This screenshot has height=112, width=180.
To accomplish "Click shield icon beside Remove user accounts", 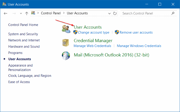I will click(117, 32).
